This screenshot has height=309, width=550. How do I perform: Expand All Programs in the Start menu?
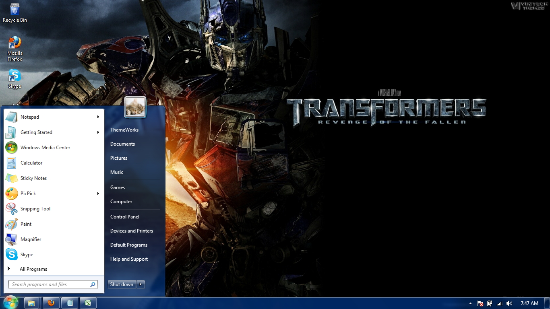tap(33, 269)
